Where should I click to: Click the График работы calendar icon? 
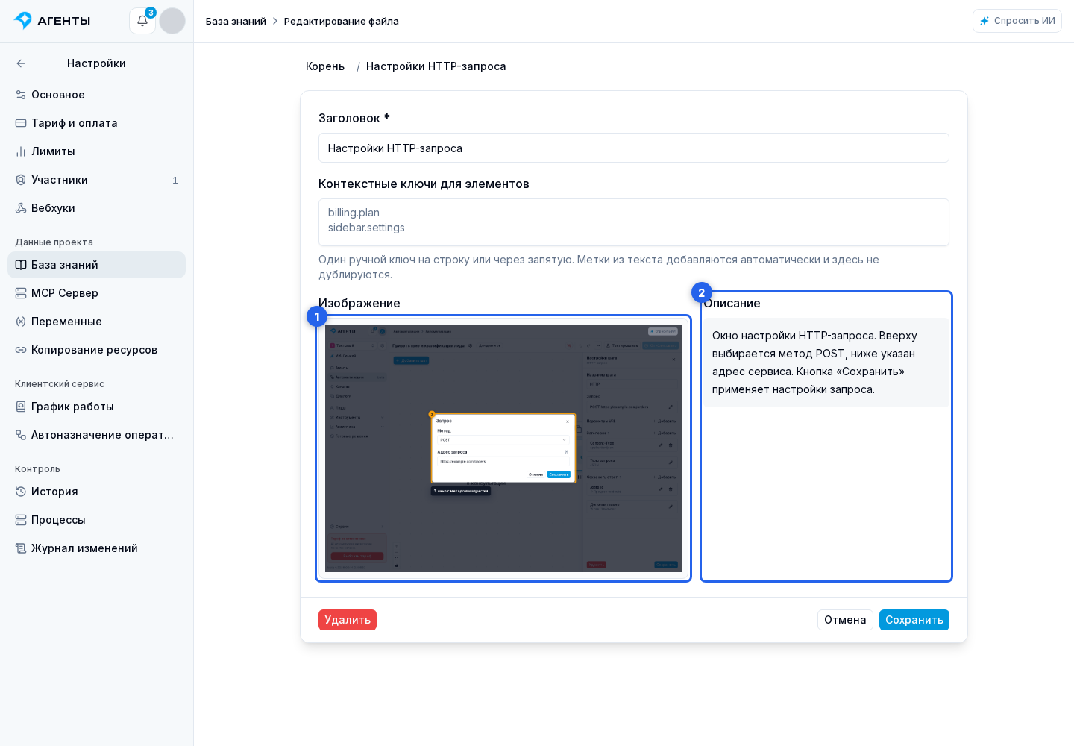[x=21, y=407]
